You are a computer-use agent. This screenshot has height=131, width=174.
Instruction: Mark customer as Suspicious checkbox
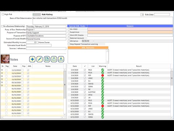(69, 32)
